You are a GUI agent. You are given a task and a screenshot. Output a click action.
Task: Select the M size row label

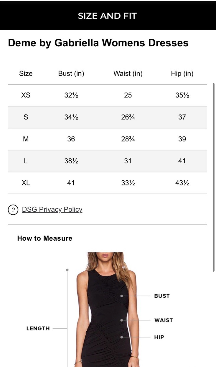[x=26, y=139]
